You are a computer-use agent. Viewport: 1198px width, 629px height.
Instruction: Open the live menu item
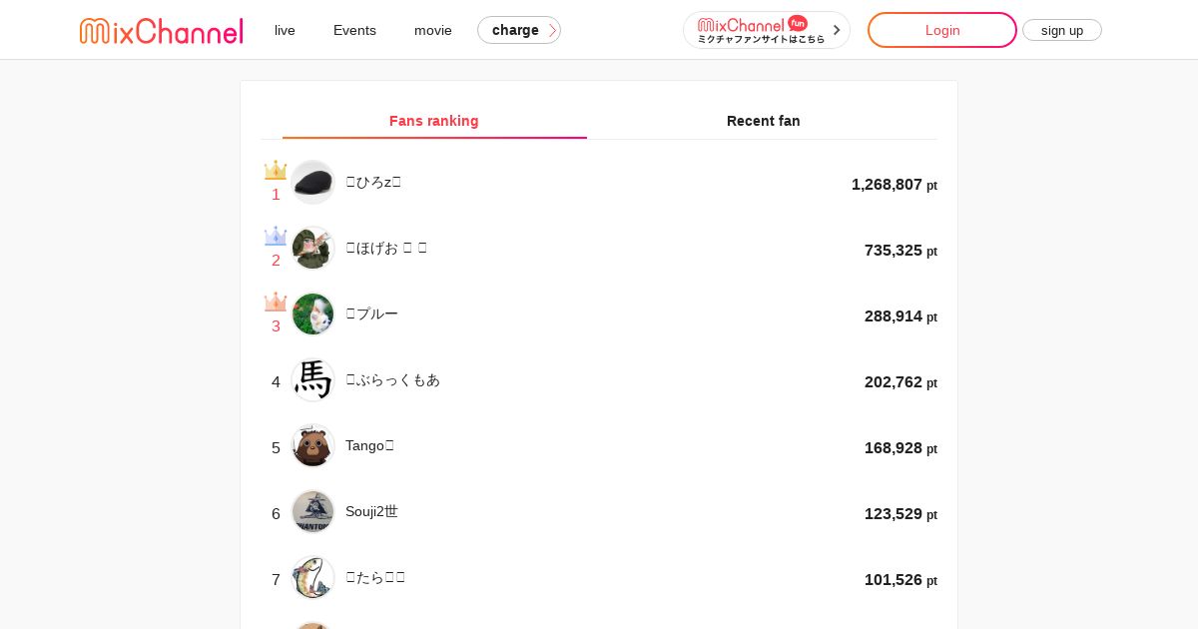coord(285,30)
